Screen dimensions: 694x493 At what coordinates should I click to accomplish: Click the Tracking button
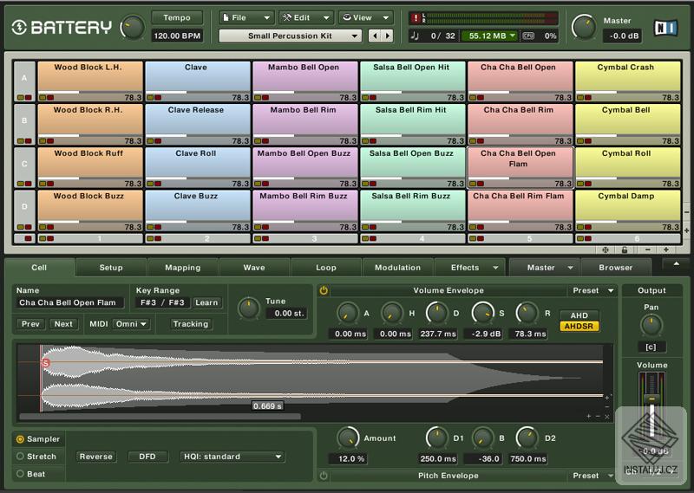[191, 324]
